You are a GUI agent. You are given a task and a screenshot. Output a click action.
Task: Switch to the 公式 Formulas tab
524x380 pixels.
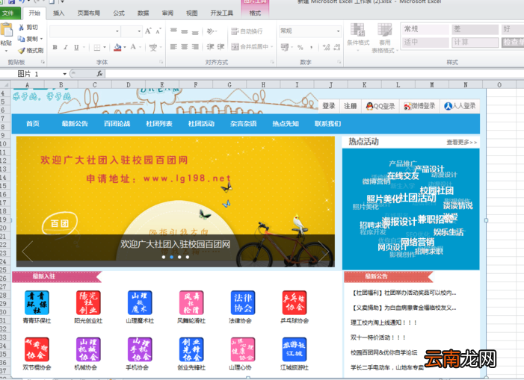click(x=119, y=13)
